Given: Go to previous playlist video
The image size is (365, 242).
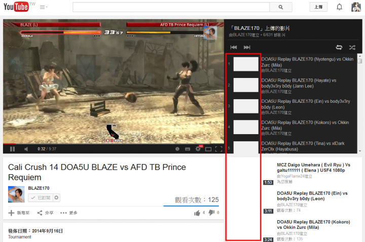Looking at the screenshot, I should click(x=234, y=48).
